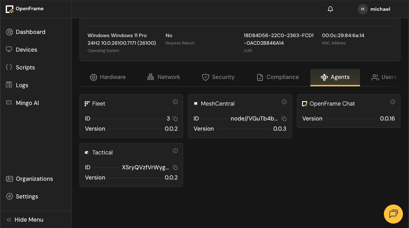Click the Security shield icon
409x228 pixels.
205,77
